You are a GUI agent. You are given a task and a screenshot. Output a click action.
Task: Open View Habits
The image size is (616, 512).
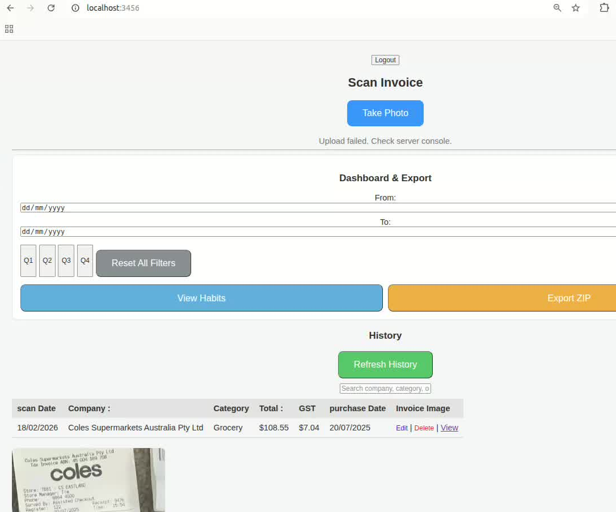(201, 298)
